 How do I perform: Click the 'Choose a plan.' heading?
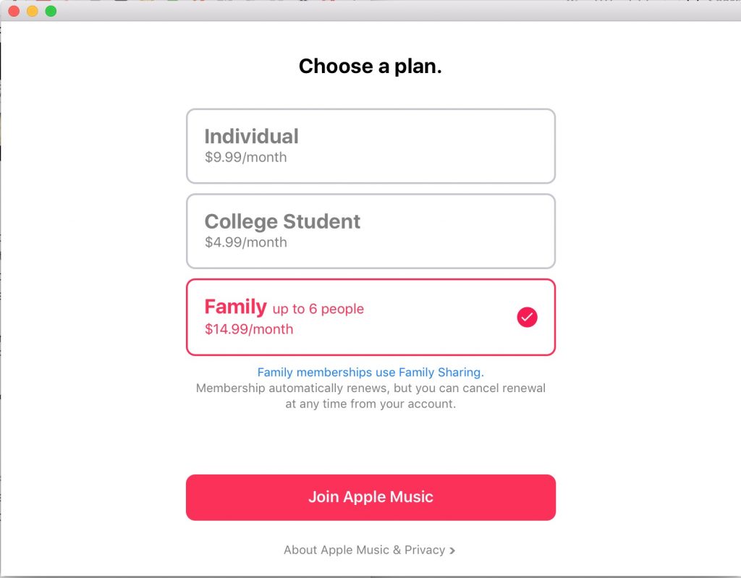point(370,66)
